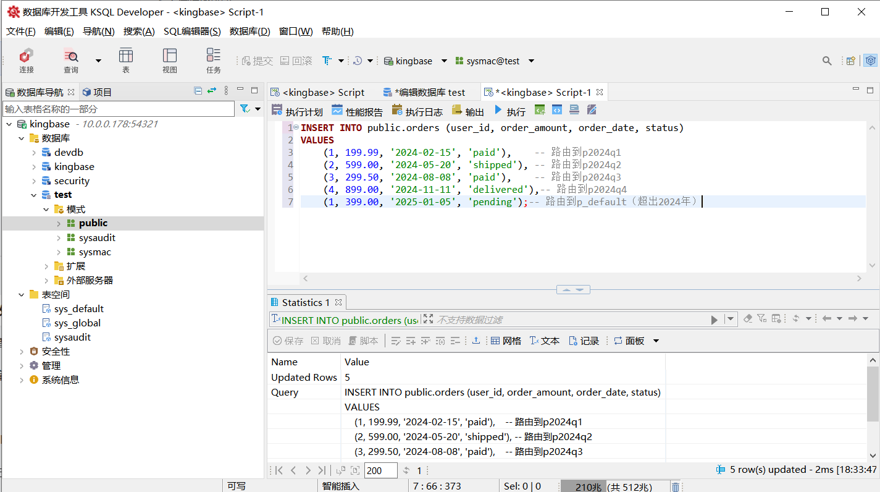Toggle link with editor in navigator panel

(212, 91)
